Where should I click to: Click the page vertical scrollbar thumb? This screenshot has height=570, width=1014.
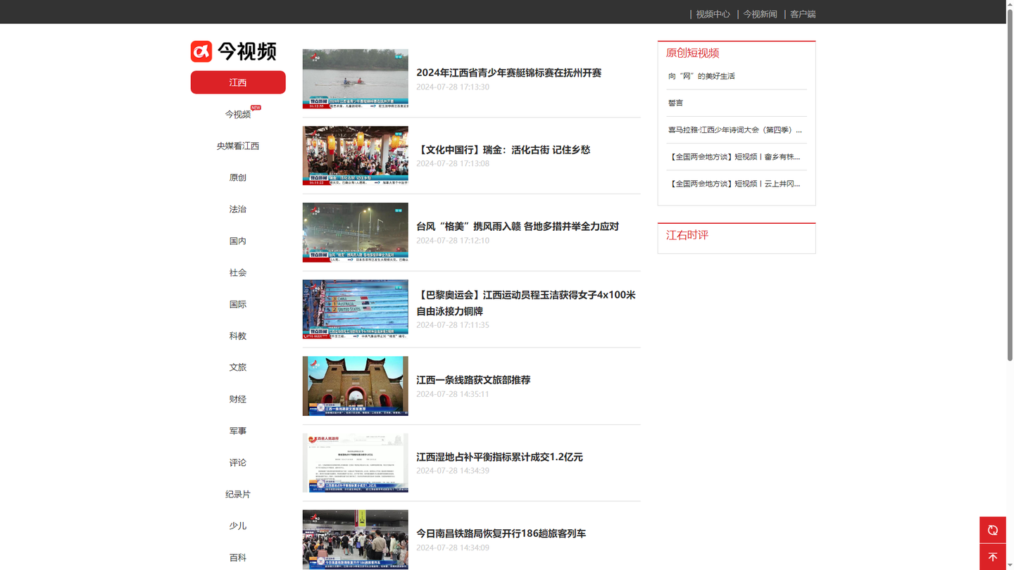point(1010,186)
